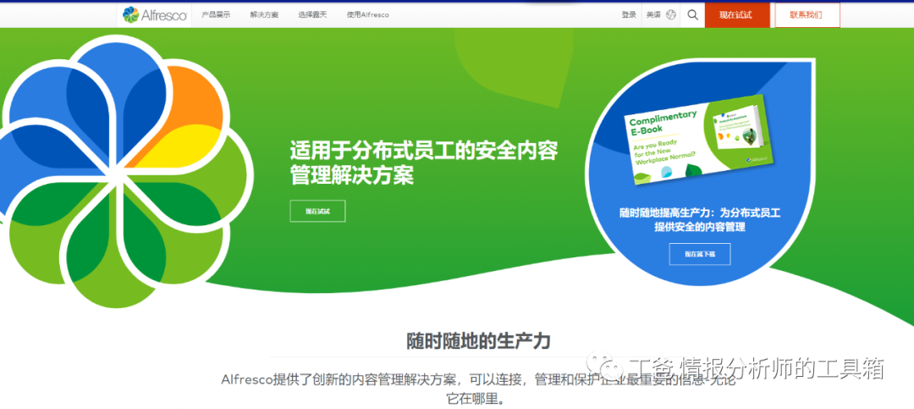Click the 现在试试 button in hero banner
This screenshot has height=409, width=914.
(317, 211)
